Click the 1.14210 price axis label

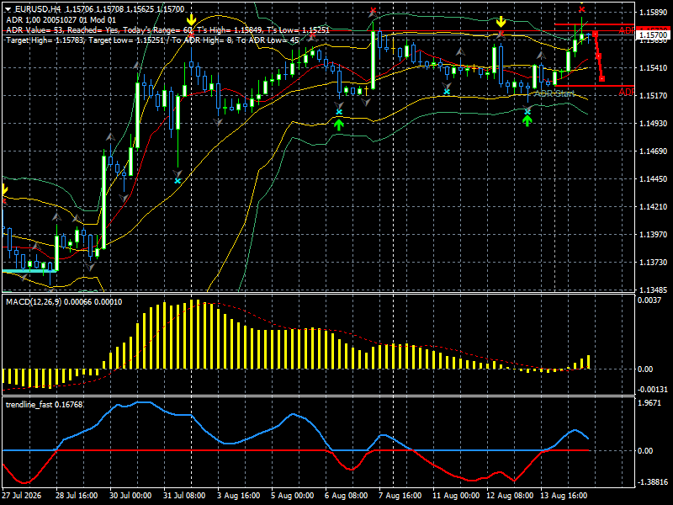click(x=654, y=206)
